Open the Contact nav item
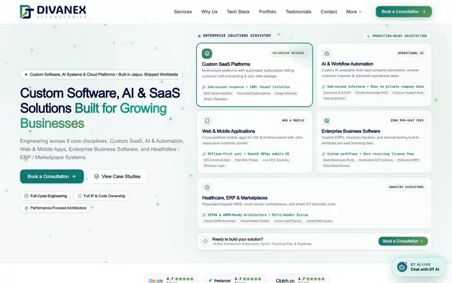The height and width of the screenshot is (283, 452). 328,12
